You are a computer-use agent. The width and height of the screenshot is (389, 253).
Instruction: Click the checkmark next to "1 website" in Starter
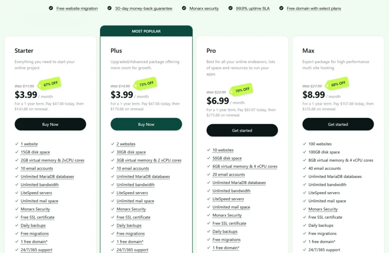(x=17, y=144)
